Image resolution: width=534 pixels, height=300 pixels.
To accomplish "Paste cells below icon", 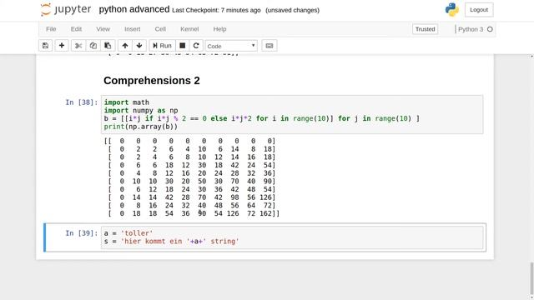I will [x=108, y=46].
